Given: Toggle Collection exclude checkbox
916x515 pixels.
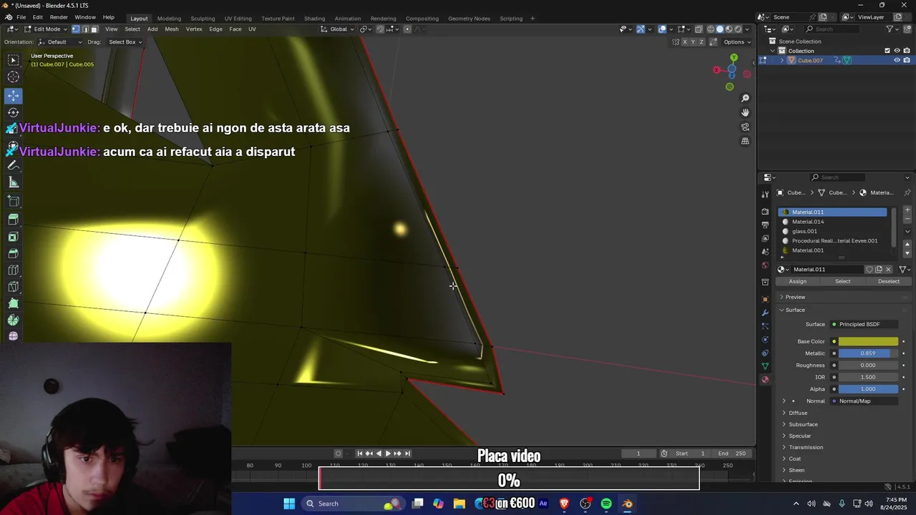Looking at the screenshot, I should click(887, 51).
